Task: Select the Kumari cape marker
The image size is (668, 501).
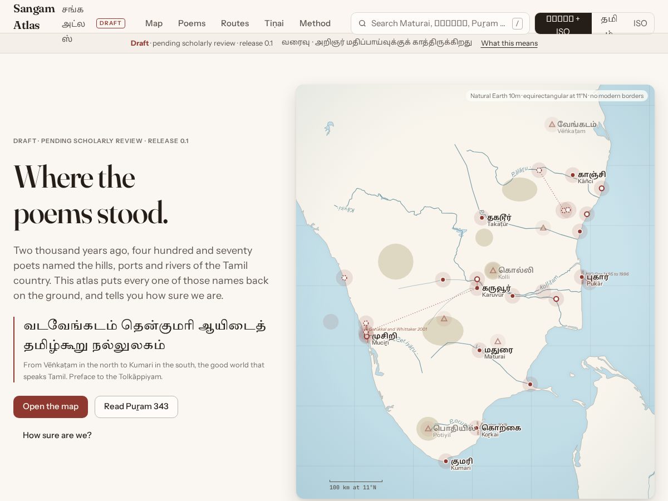Action: click(x=445, y=461)
